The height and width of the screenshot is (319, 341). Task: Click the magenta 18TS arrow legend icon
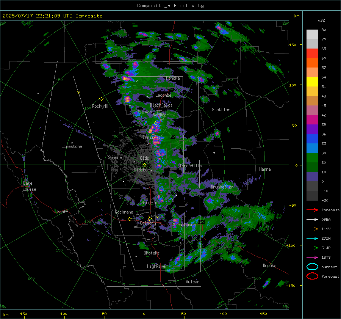(x=312, y=258)
